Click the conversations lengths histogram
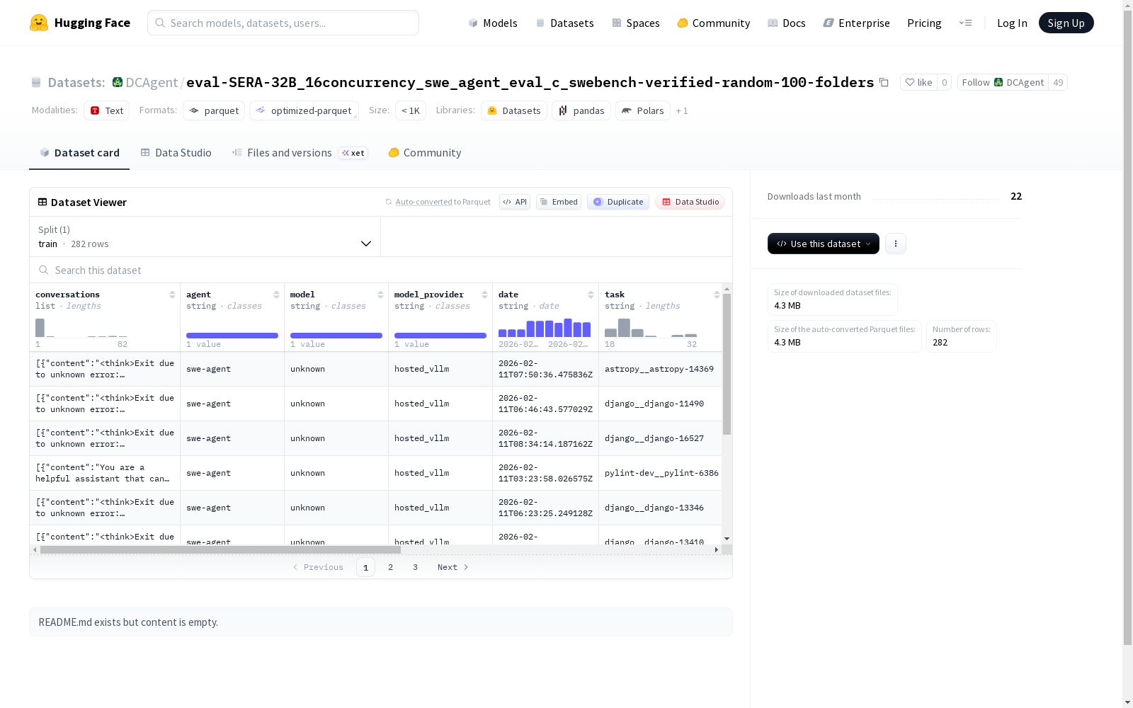 81,327
